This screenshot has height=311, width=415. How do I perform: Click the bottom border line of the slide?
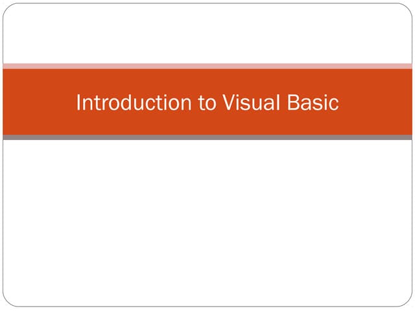click(207, 306)
